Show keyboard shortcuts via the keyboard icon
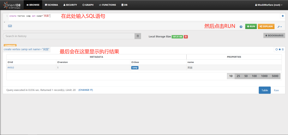This screenshot has width=288, height=135. (x=10, y=26)
